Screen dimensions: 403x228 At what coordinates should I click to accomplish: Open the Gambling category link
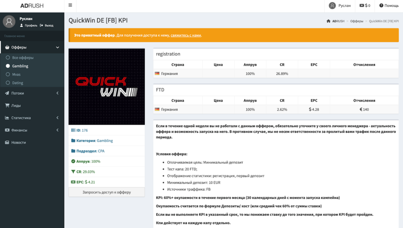pos(105,141)
